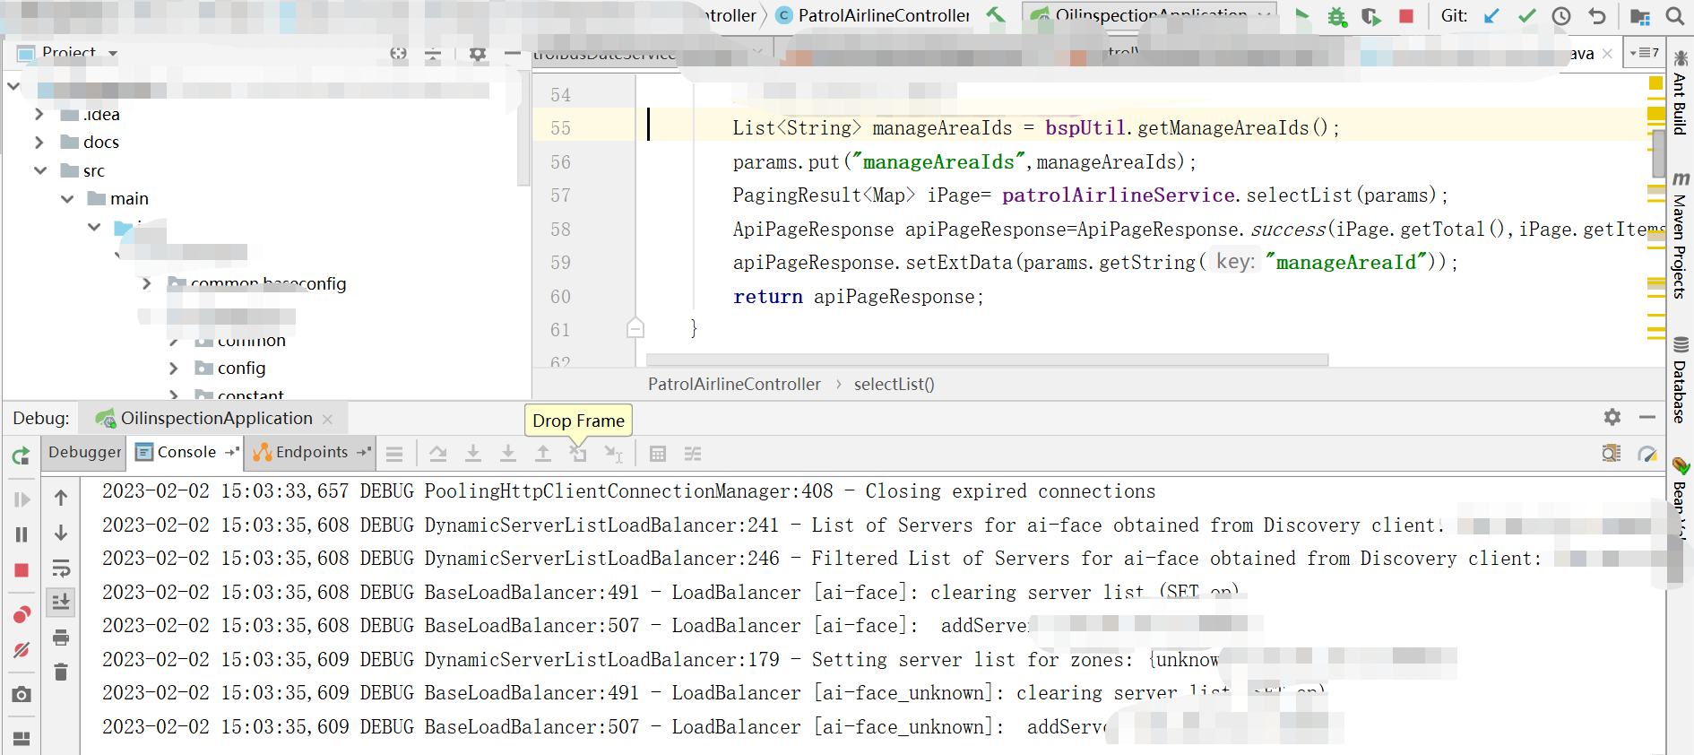This screenshot has height=755, width=1694.
Task: Click Run to Cursor icon
Action: pos(613,454)
